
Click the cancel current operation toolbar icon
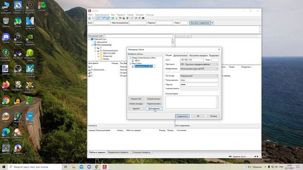click(x=120, y=18)
